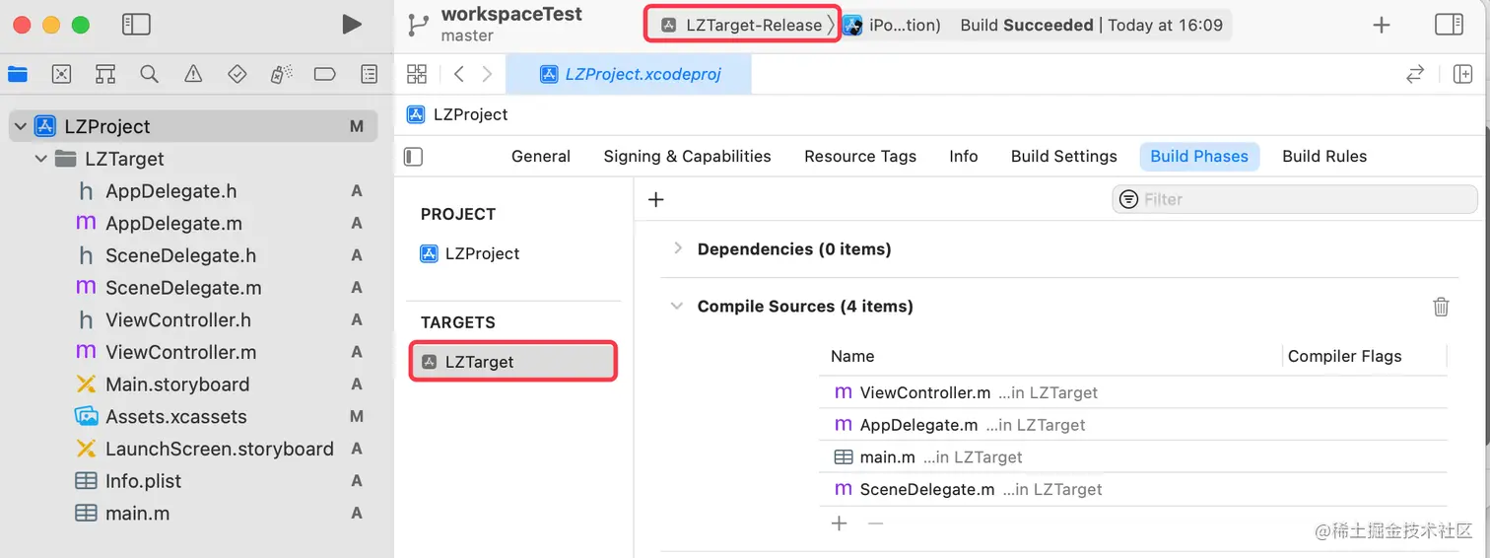Hide the project and targets list panel
1490x558 pixels.
414,157
